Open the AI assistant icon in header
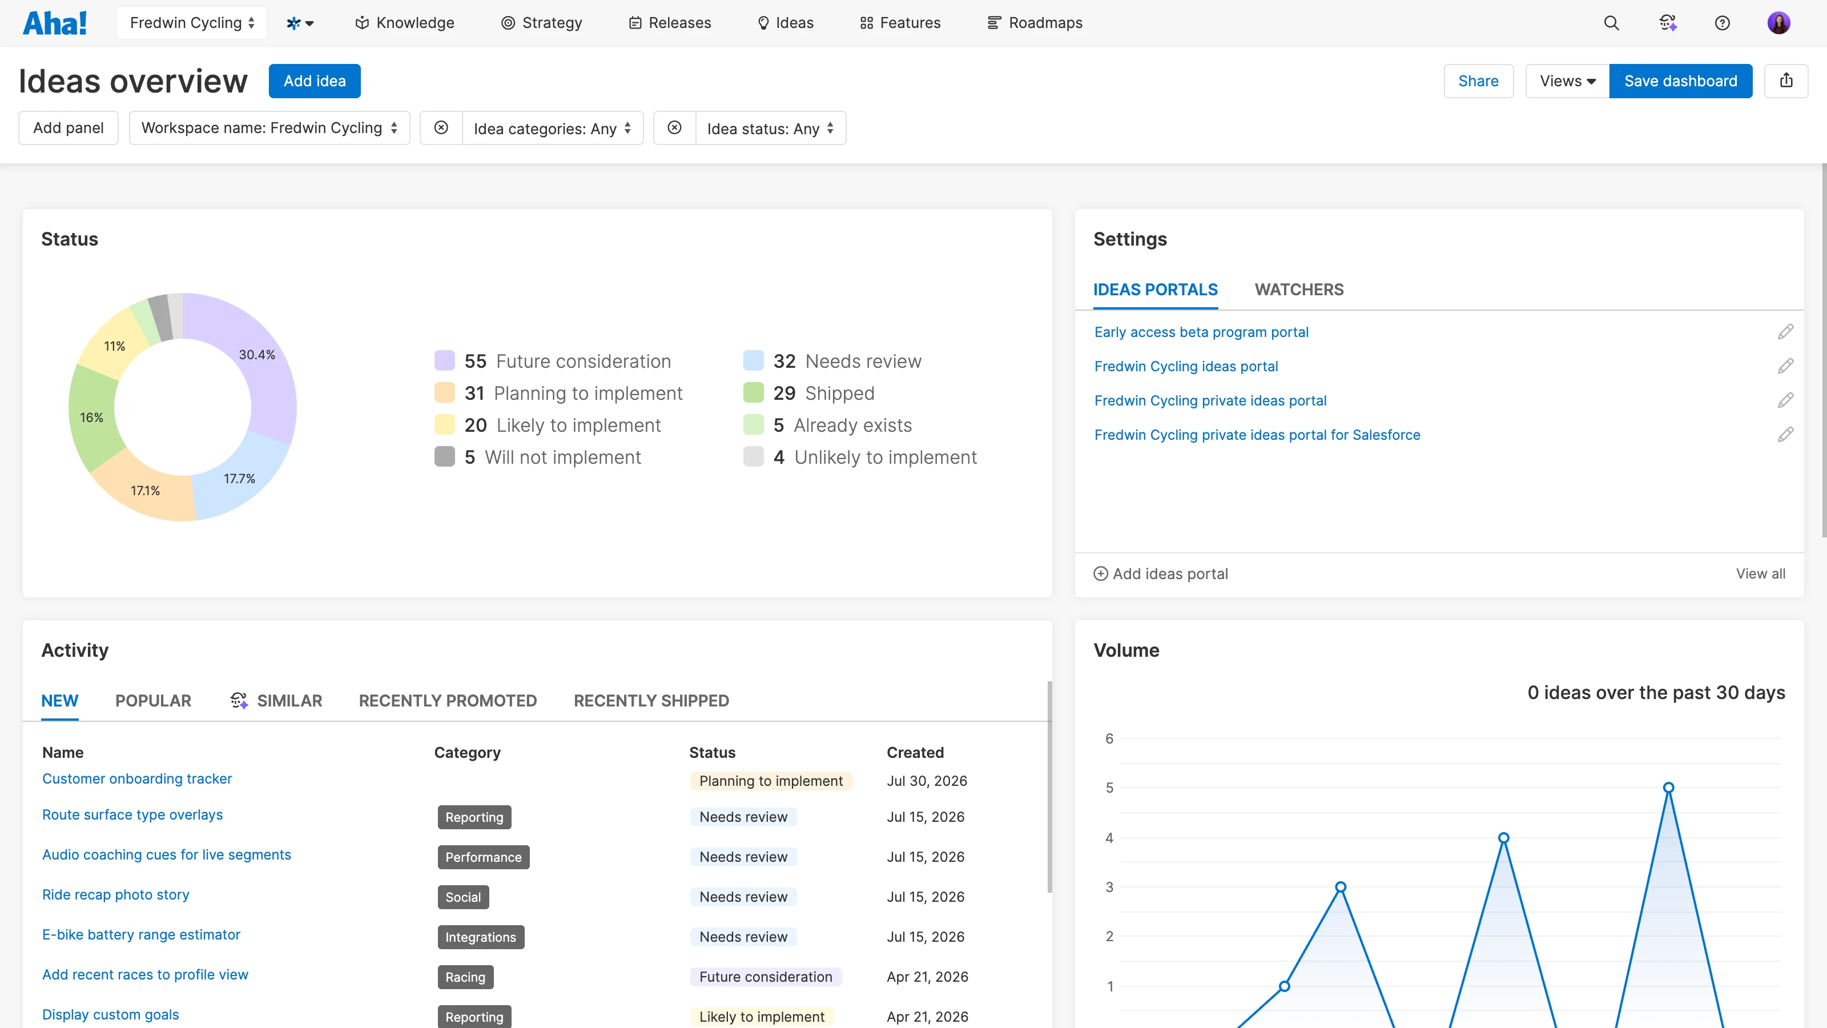The height and width of the screenshot is (1028, 1827). (1667, 23)
